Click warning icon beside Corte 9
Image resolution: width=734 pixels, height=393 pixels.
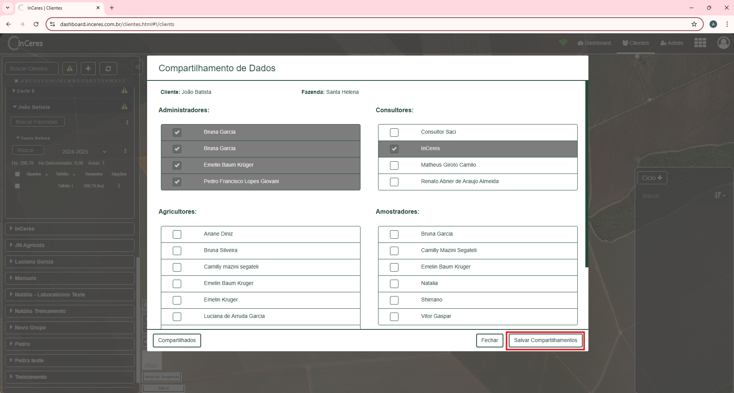(x=125, y=90)
